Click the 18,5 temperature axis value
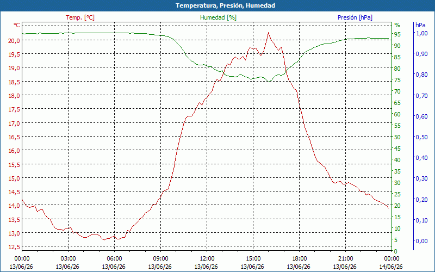Screen dimensions: 435x272 (15, 82)
